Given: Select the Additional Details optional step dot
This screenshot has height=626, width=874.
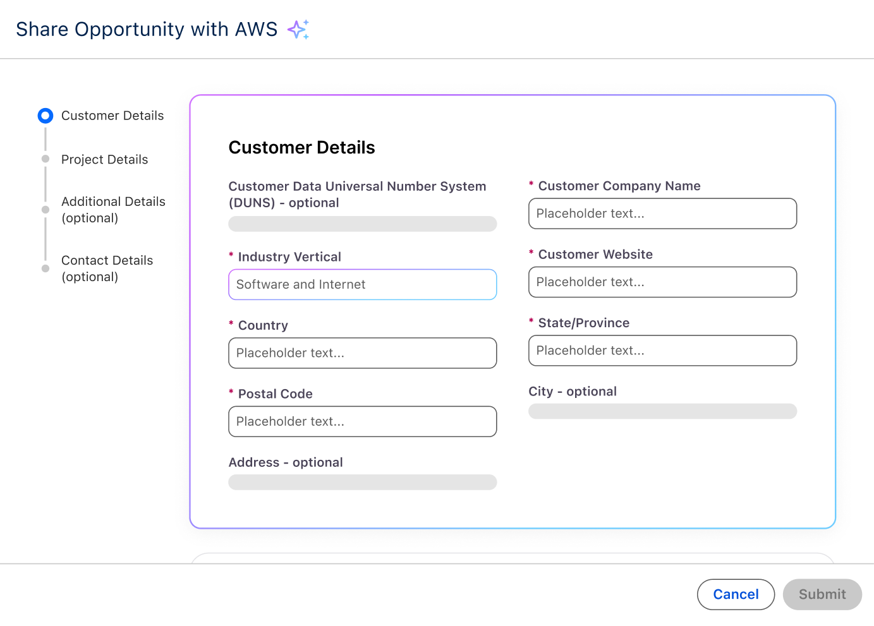Looking at the screenshot, I should click(45, 209).
